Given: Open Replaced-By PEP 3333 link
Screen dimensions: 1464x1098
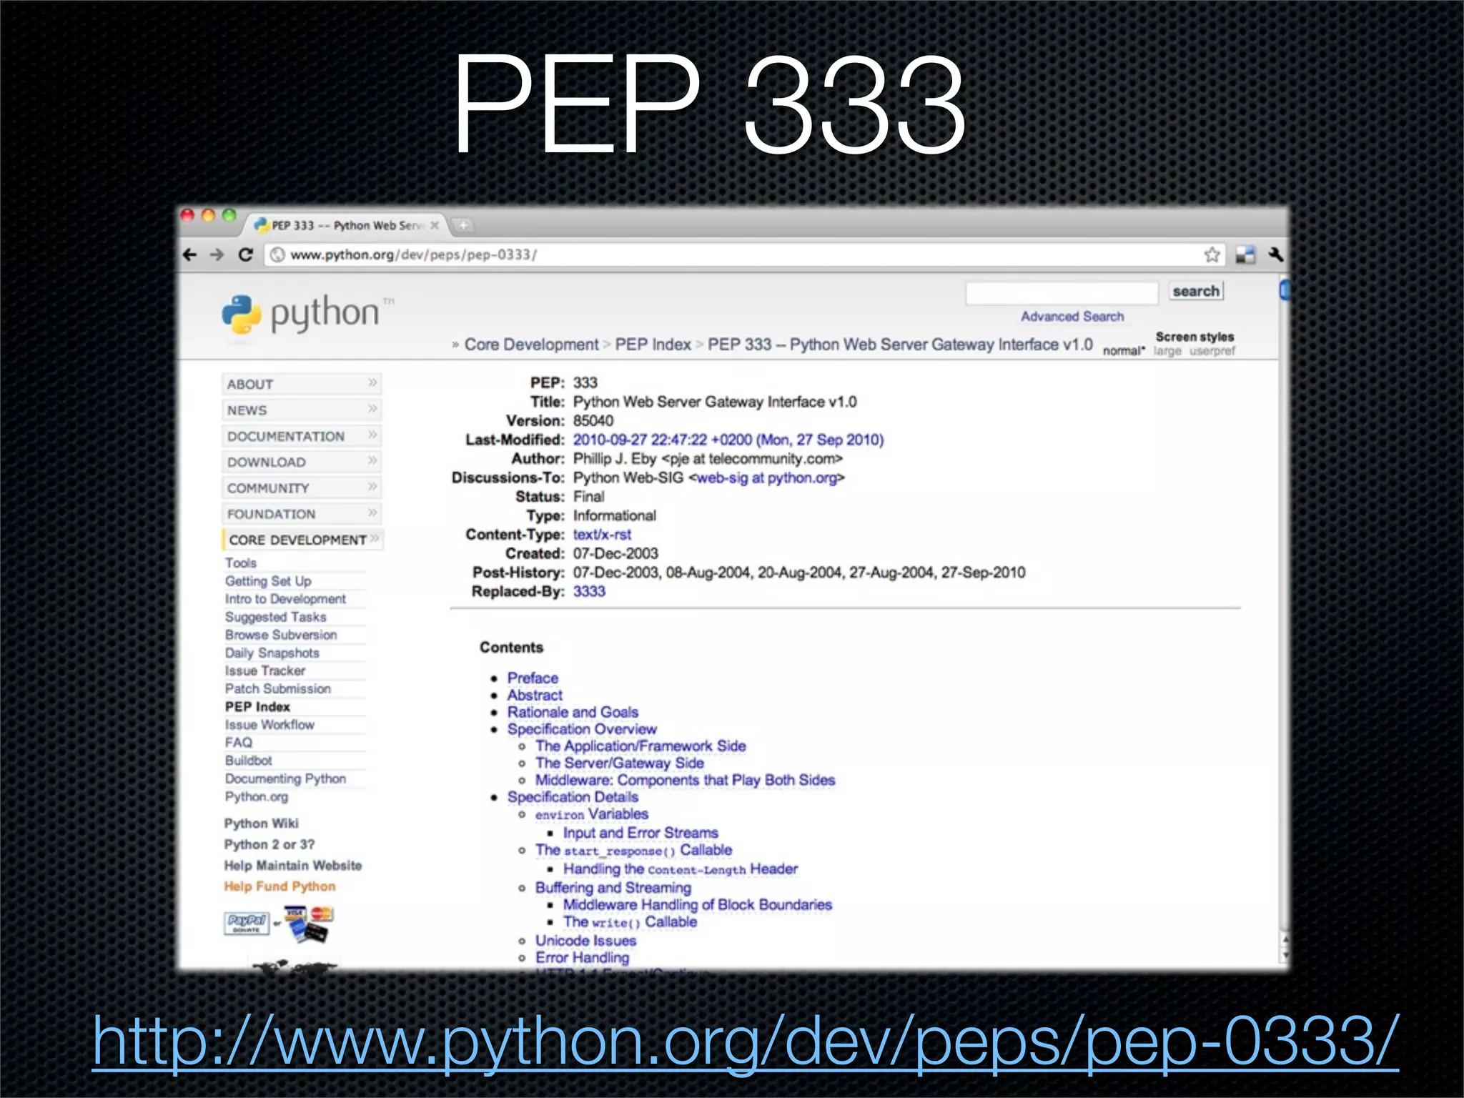Looking at the screenshot, I should tap(589, 591).
